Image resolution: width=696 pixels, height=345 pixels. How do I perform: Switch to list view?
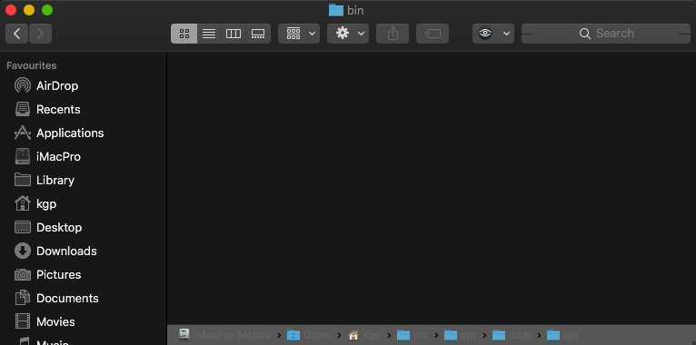[209, 34]
